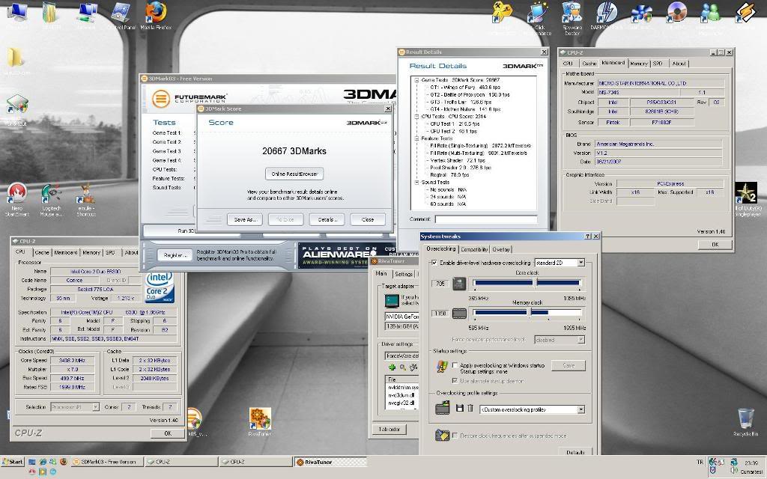Click OK in the left CPU-Z window
The image size is (767, 479).
tap(168, 433)
